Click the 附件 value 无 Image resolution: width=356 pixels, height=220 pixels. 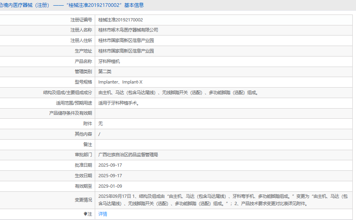click(x=100, y=124)
